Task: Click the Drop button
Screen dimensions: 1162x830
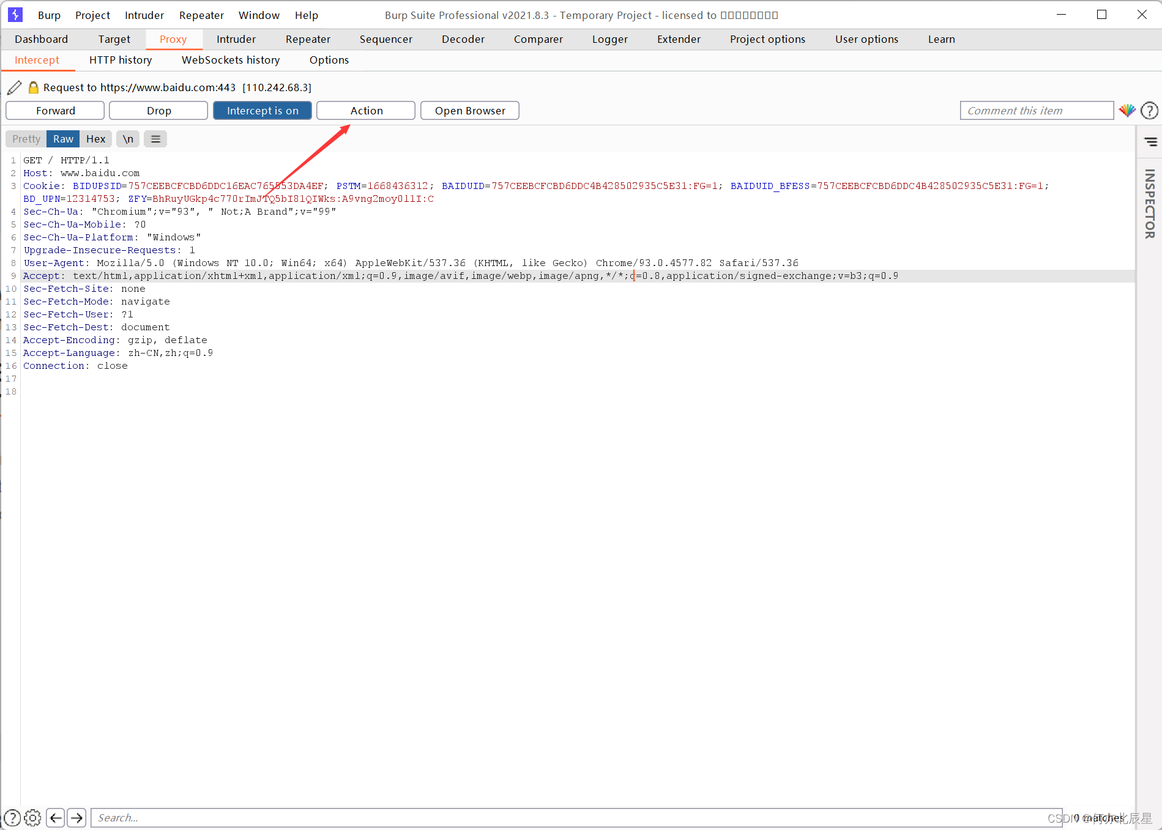Action: (x=158, y=111)
